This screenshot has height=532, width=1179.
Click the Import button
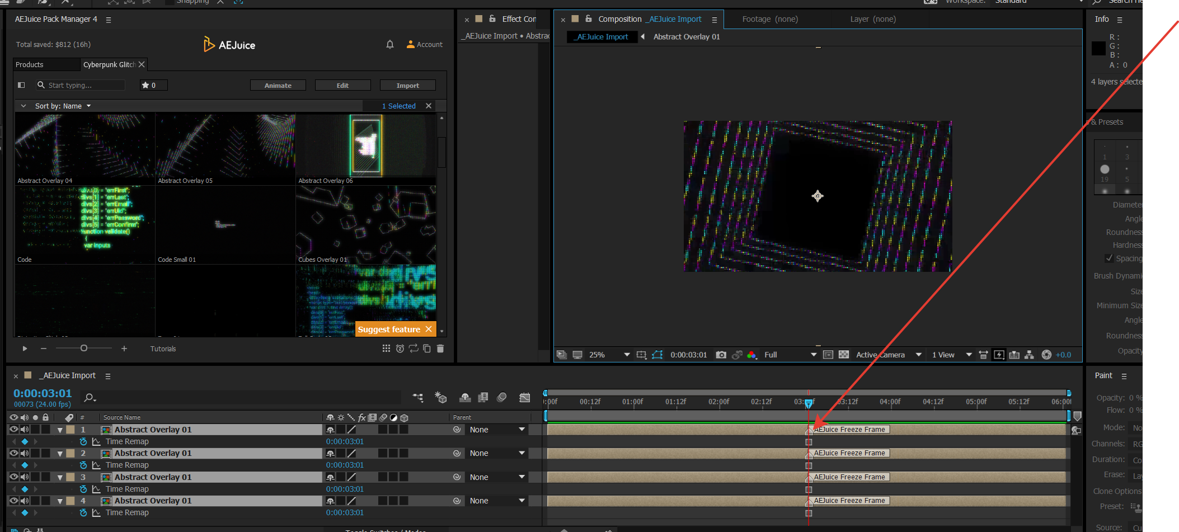point(407,85)
